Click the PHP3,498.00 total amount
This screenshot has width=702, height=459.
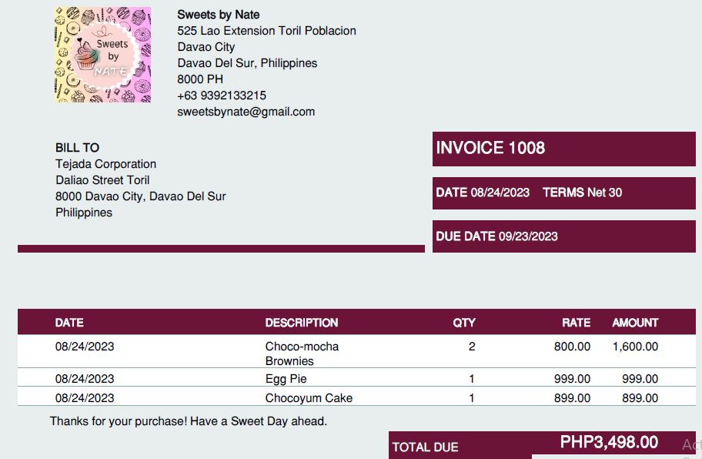[x=609, y=442]
